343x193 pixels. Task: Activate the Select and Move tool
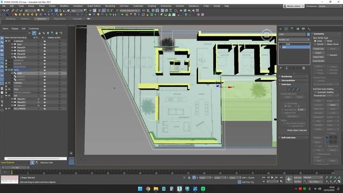[x=56, y=11]
